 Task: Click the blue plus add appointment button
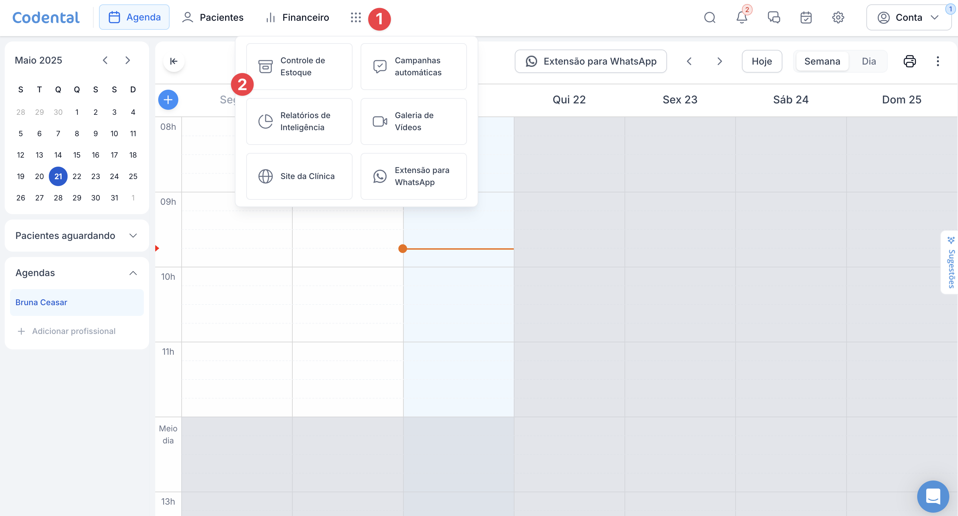tap(168, 100)
